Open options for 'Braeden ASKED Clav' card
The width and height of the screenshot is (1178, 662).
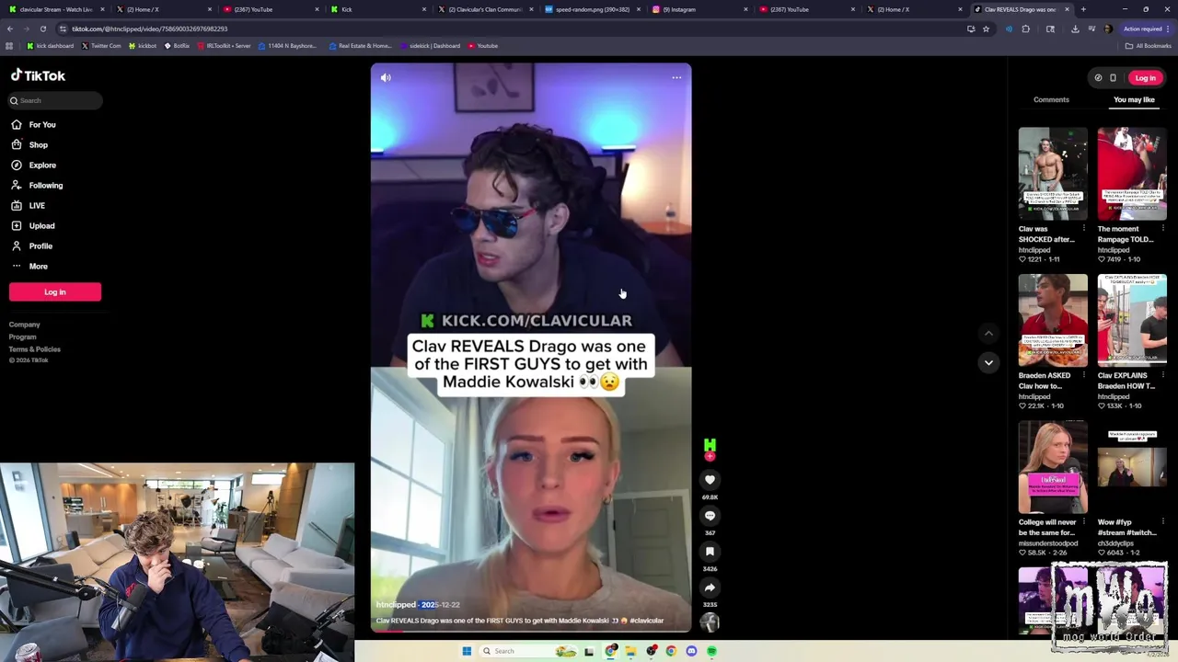[x=1084, y=376]
